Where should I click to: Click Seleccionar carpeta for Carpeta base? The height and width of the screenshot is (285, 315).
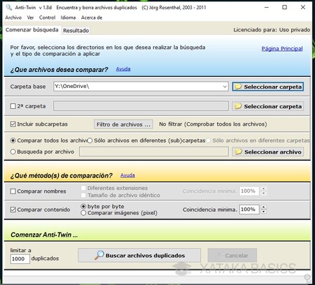(x=268, y=87)
